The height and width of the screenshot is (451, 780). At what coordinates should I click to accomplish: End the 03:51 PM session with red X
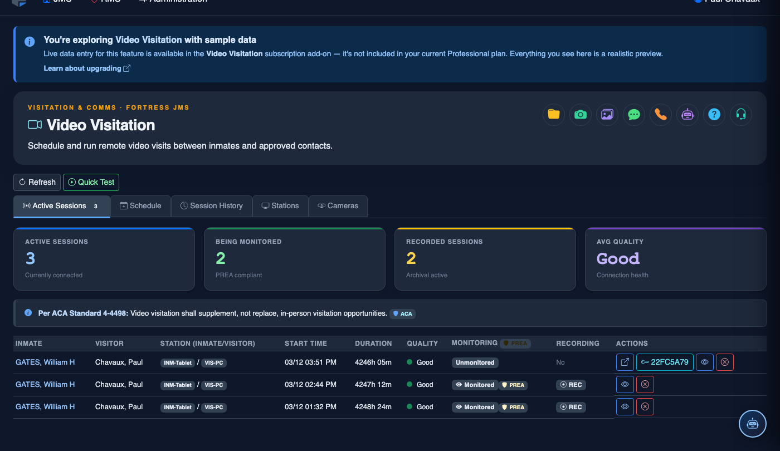click(725, 362)
